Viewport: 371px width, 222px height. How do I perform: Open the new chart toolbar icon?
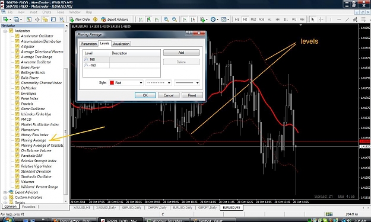click(6, 20)
